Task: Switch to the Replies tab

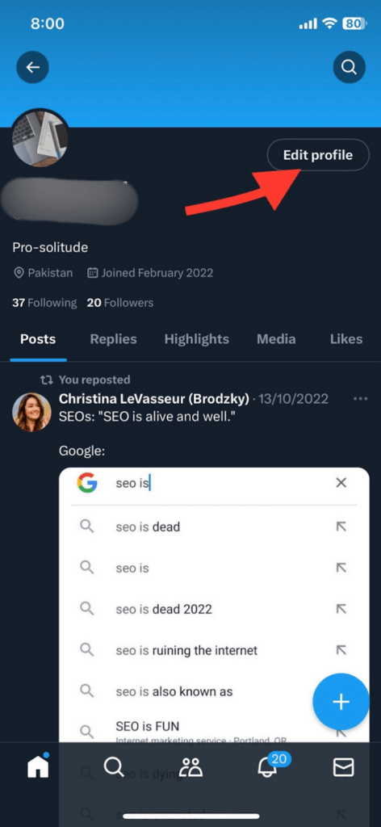Action: click(x=113, y=339)
